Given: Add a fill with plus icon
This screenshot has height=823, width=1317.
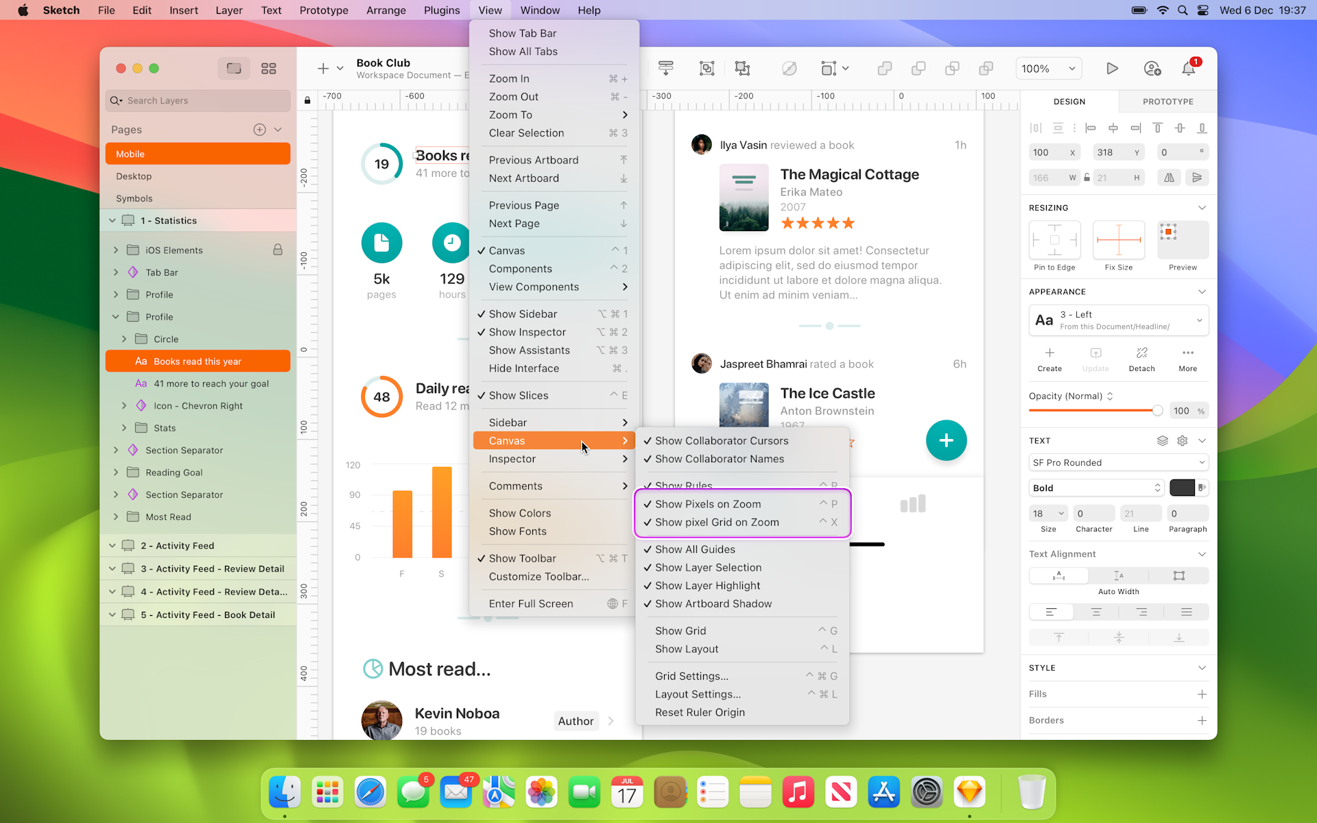Looking at the screenshot, I should [x=1202, y=694].
